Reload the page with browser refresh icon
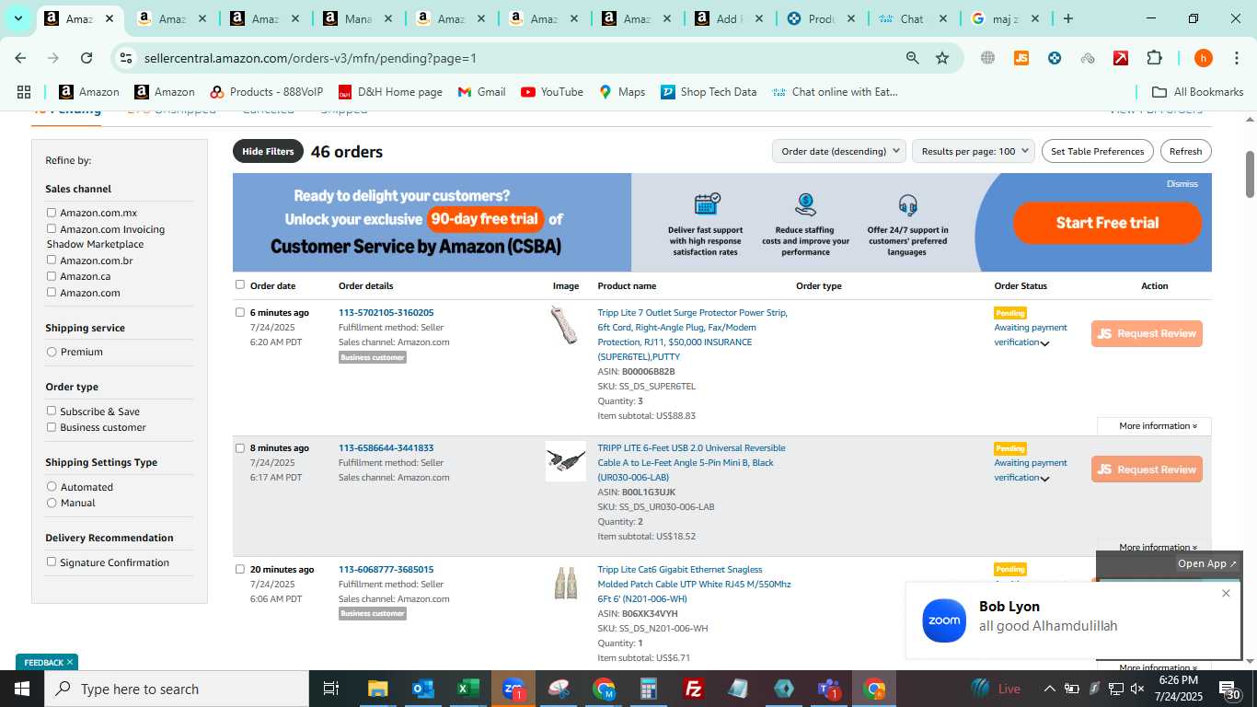 pos(86,58)
